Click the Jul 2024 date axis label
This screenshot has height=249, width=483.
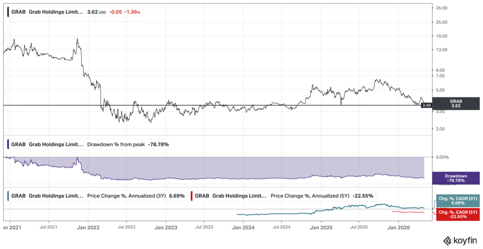(282, 227)
